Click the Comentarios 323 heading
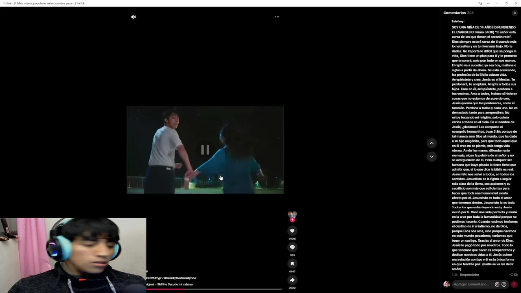This screenshot has height=293, width=521. (x=458, y=13)
